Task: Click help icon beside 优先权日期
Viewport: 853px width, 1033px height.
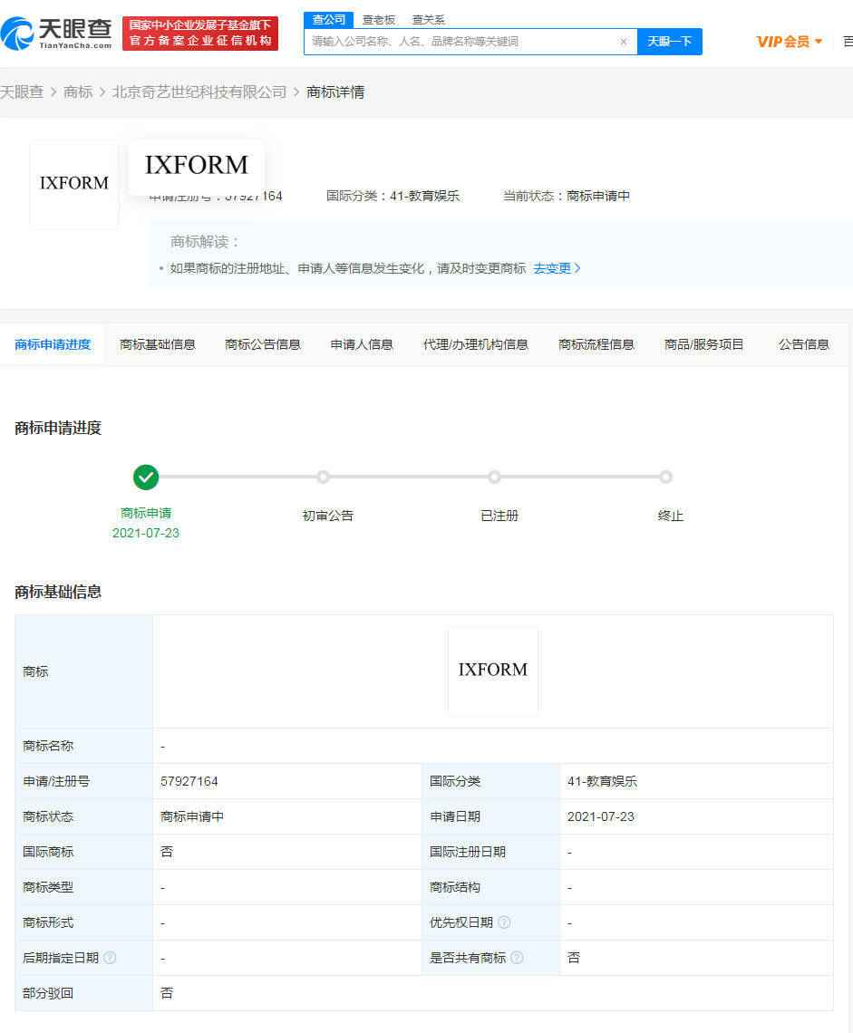Action: click(x=504, y=922)
